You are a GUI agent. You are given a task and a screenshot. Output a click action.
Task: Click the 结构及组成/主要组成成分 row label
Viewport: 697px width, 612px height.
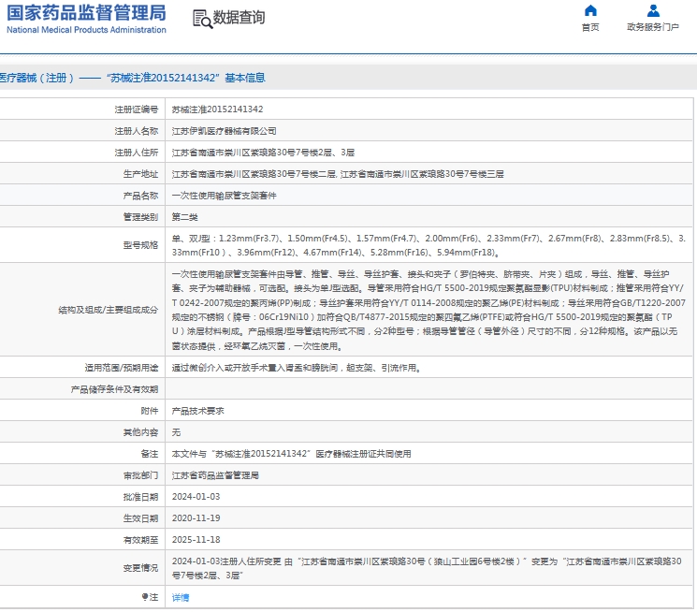pyautogui.click(x=108, y=310)
